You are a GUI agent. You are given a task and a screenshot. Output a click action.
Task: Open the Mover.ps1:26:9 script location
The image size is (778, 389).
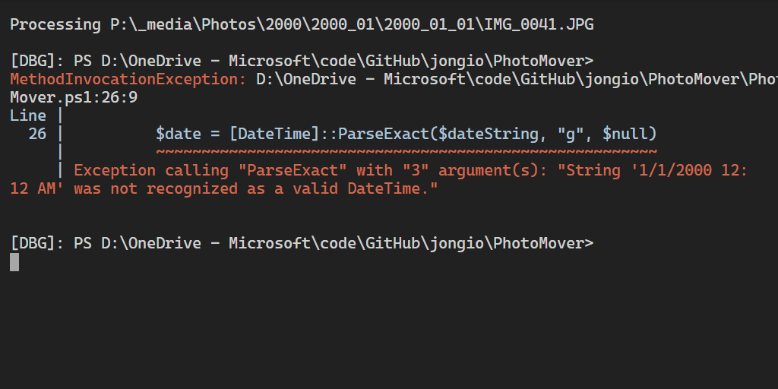pos(74,97)
